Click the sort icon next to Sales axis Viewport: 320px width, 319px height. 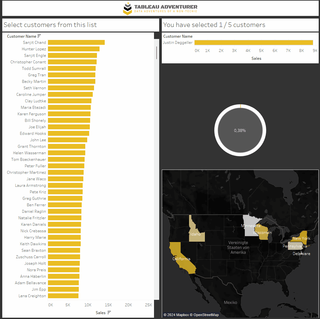109,313
